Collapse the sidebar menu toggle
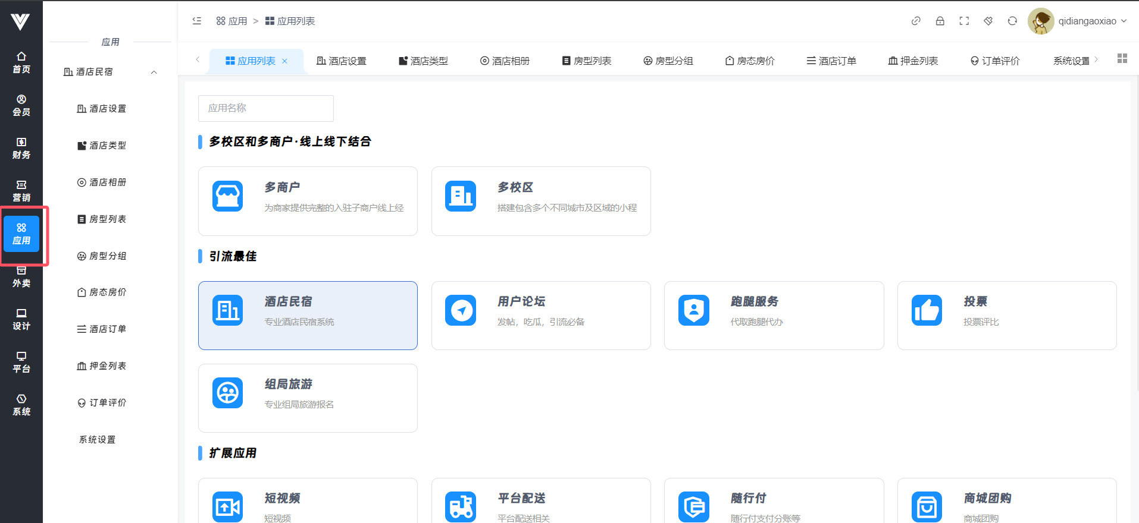Viewport: 1139px width, 523px height. (197, 21)
